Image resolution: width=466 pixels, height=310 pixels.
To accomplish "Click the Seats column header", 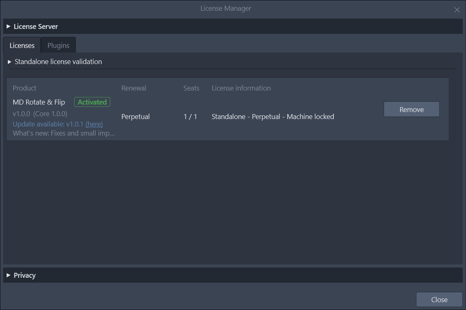I will [x=191, y=88].
